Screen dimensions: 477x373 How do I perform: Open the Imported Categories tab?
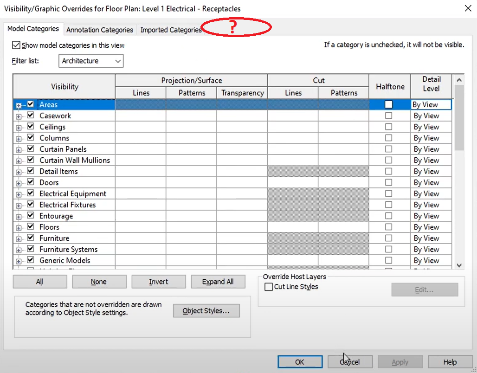point(171,30)
